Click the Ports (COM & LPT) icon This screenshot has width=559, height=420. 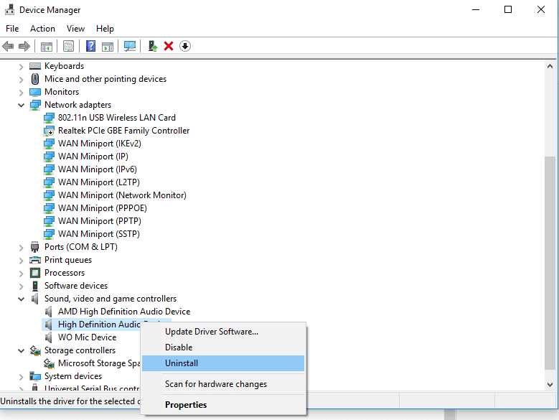click(35, 247)
